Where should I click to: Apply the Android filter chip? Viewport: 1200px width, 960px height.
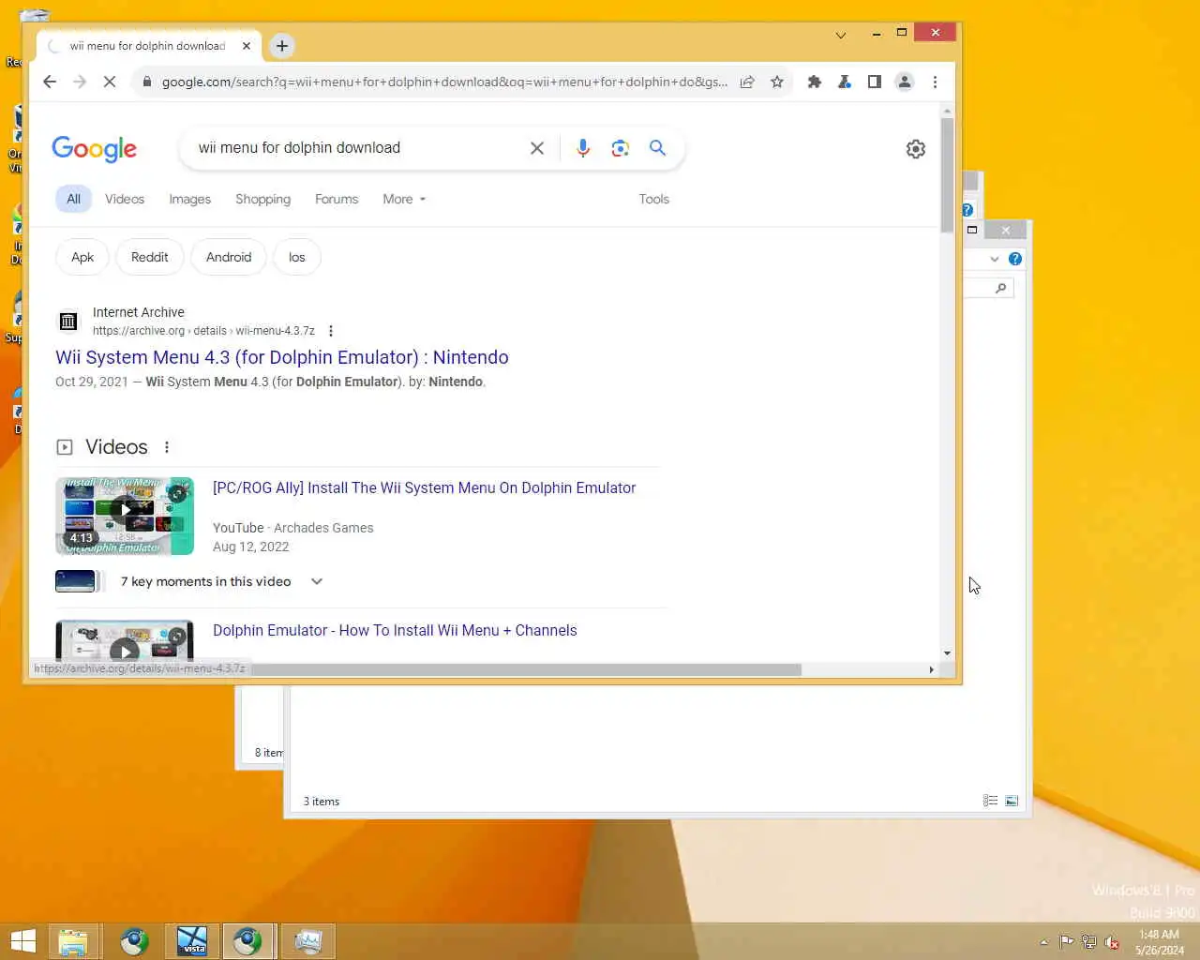tap(229, 257)
